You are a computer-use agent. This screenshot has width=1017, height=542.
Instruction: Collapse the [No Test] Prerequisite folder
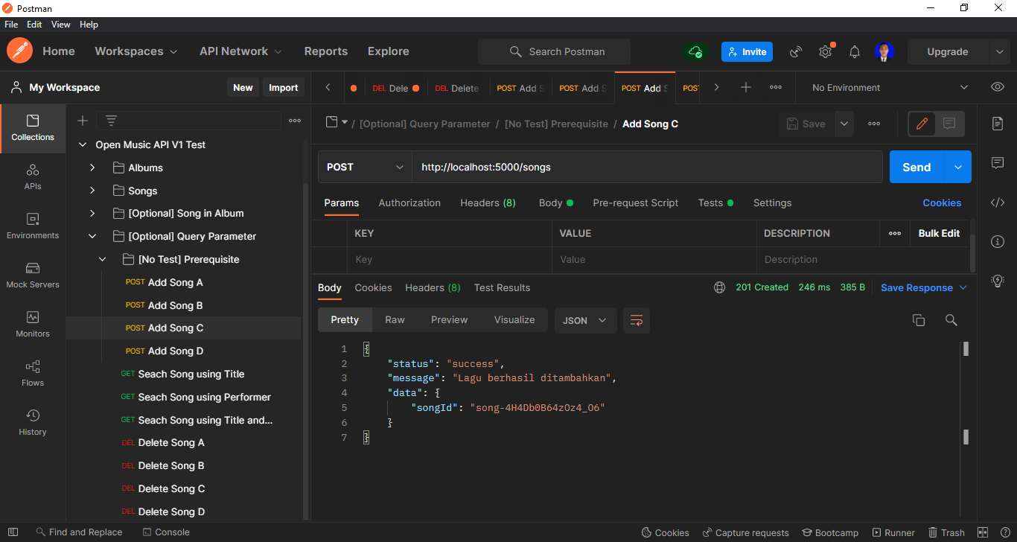click(x=103, y=259)
